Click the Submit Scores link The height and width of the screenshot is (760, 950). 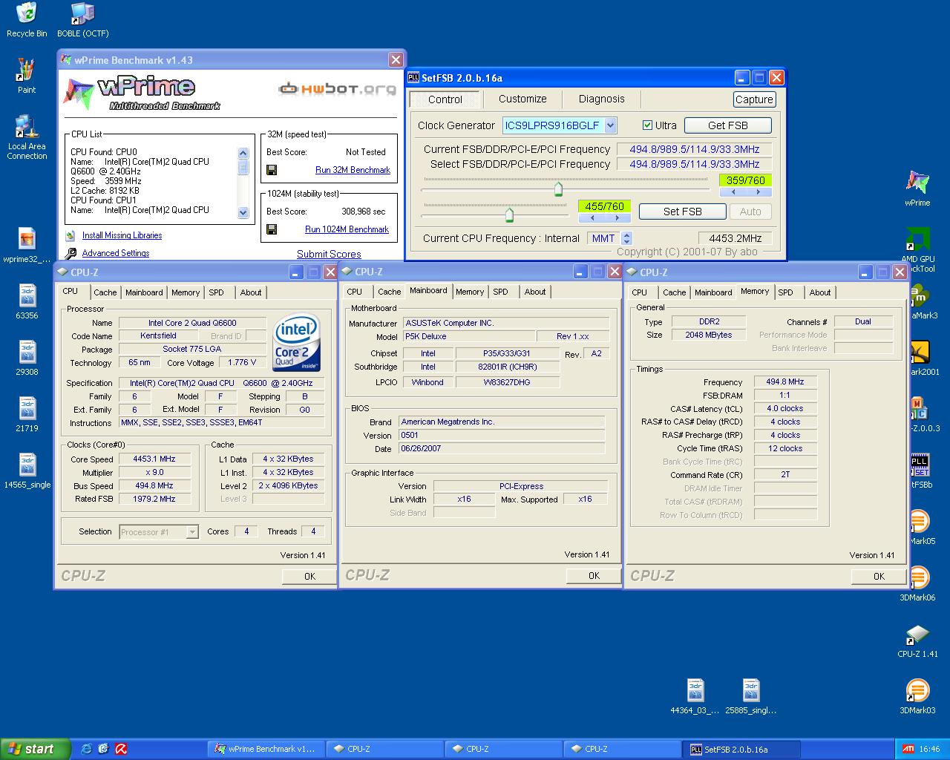point(329,254)
